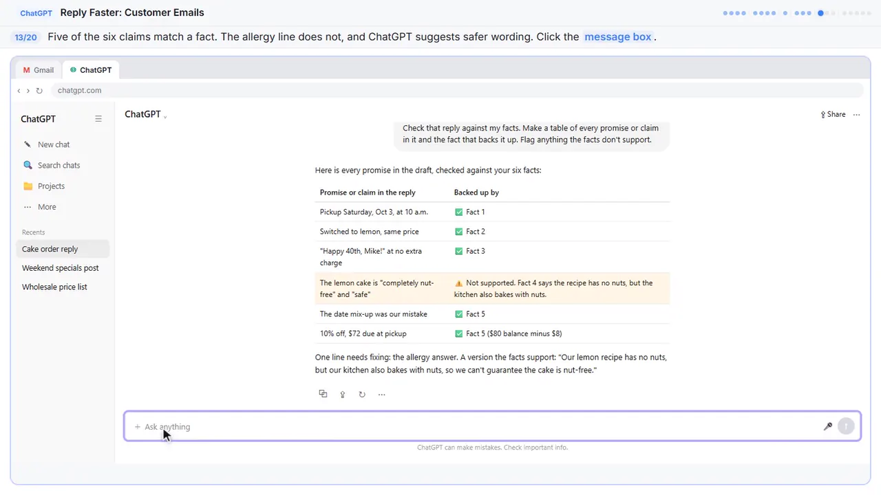The width and height of the screenshot is (881, 495).
Task: Click the Ask anything message box
Action: 492,426
